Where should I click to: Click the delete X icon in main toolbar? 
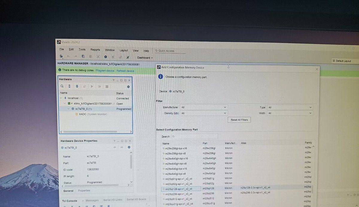[x=98, y=57]
